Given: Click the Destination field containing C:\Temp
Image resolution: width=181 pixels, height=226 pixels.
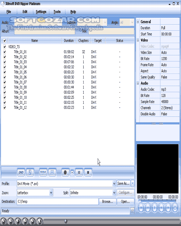Looking at the screenshot, I should coord(57,202).
